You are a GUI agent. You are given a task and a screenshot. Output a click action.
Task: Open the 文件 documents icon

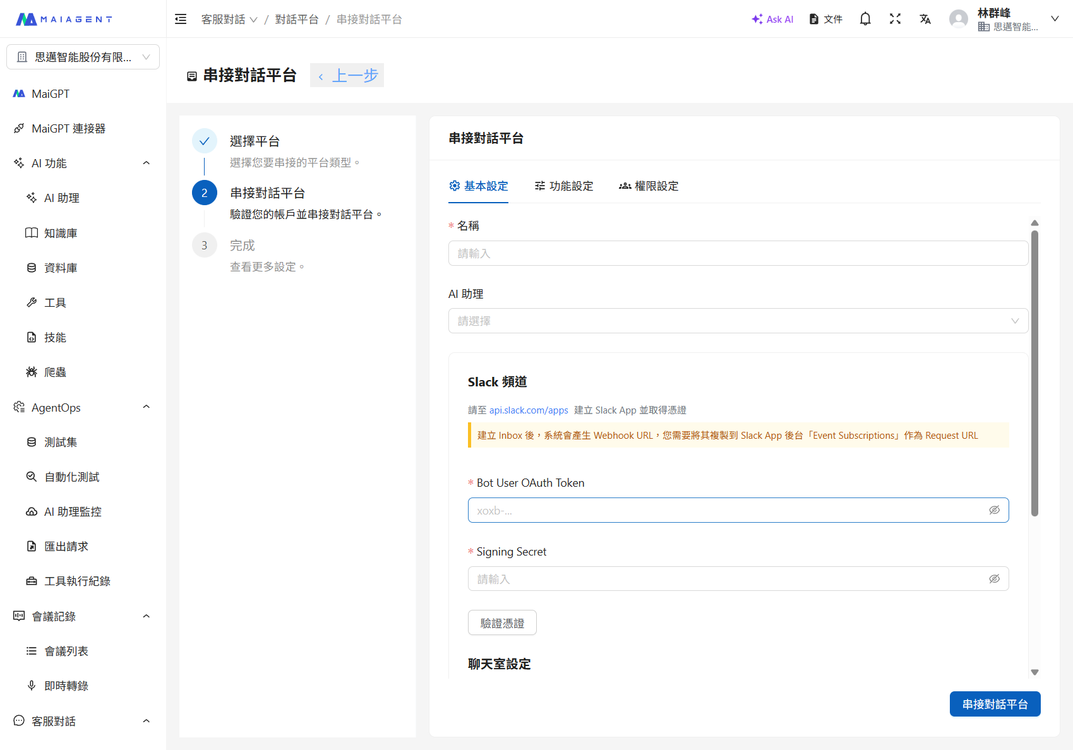(825, 19)
